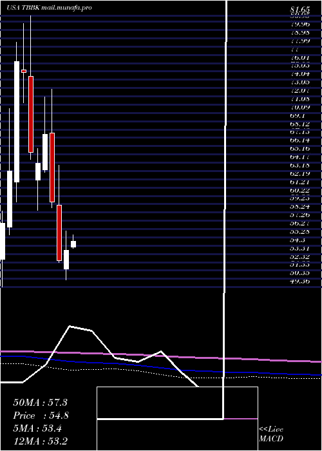Select the 66.14 price axis label

click(x=300, y=140)
